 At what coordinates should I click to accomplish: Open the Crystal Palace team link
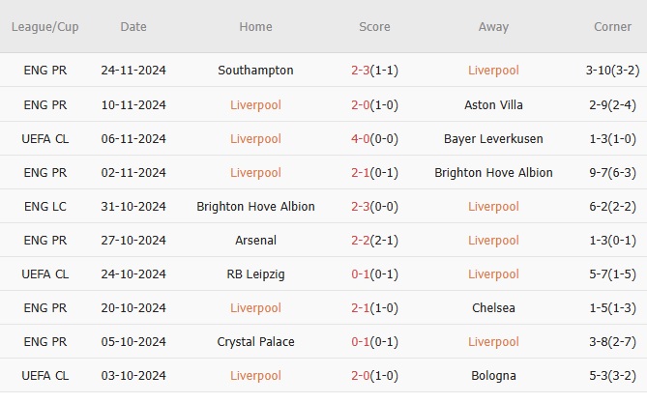tap(255, 341)
